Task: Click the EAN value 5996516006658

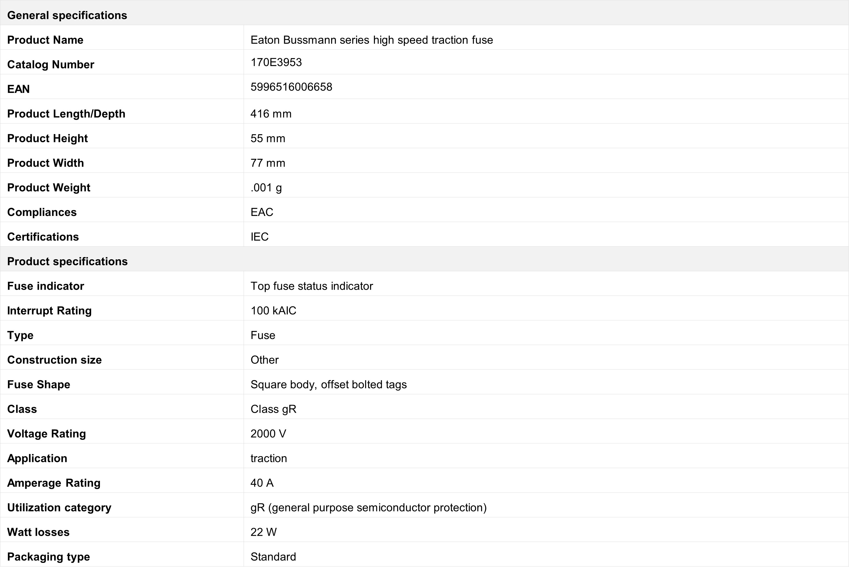Action: pyautogui.click(x=291, y=87)
